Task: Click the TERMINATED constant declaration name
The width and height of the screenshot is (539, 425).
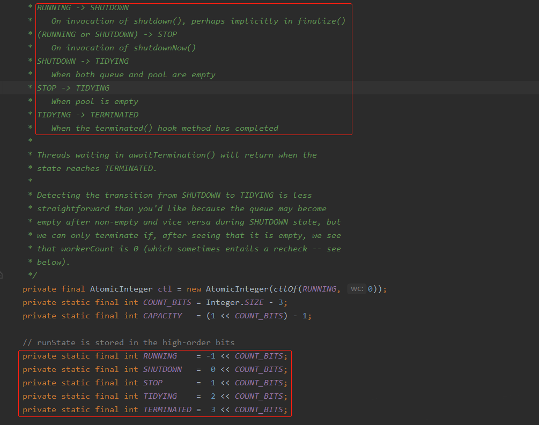Action: click(167, 409)
